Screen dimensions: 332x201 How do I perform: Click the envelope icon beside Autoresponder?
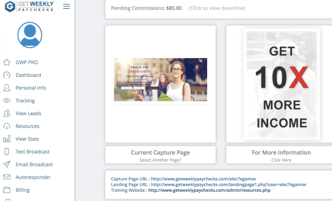coord(7,177)
